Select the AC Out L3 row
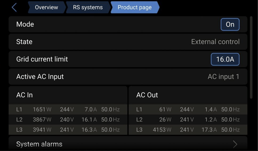Viewport: 258px width, 151px height. point(188,130)
